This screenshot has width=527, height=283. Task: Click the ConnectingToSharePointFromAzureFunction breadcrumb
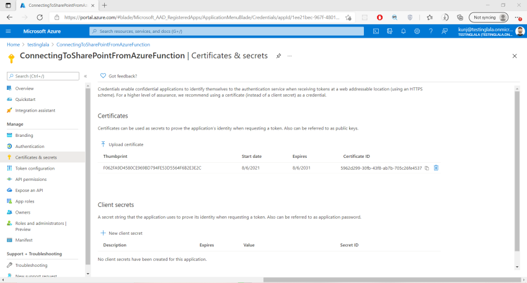click(x=103, y=45)
